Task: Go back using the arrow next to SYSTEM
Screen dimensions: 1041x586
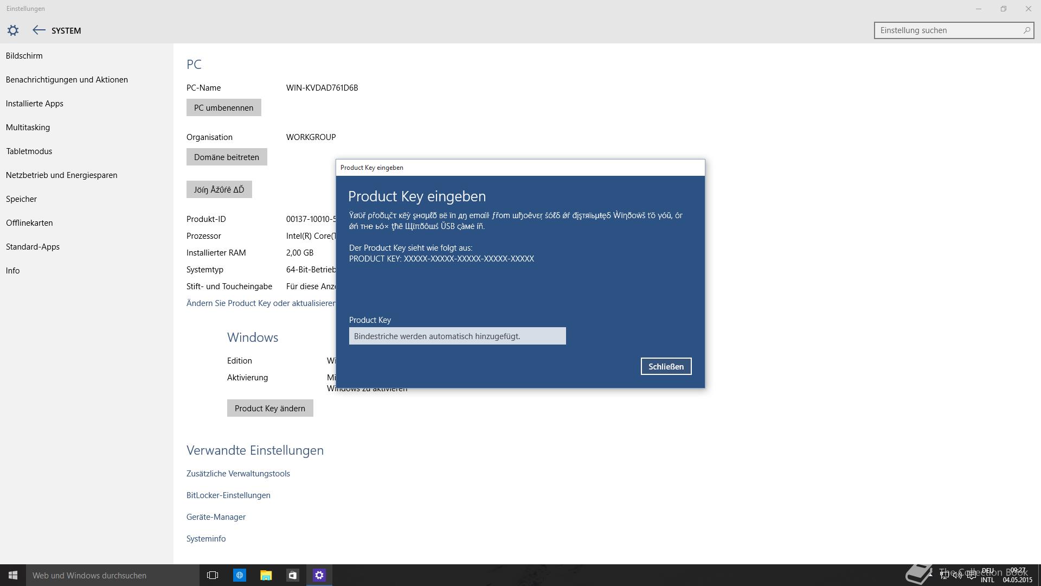Action: [x=38, y=30]
